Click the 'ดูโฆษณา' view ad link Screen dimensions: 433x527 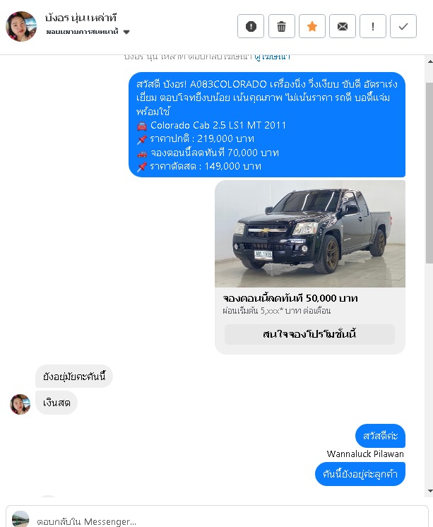[273, 57]
